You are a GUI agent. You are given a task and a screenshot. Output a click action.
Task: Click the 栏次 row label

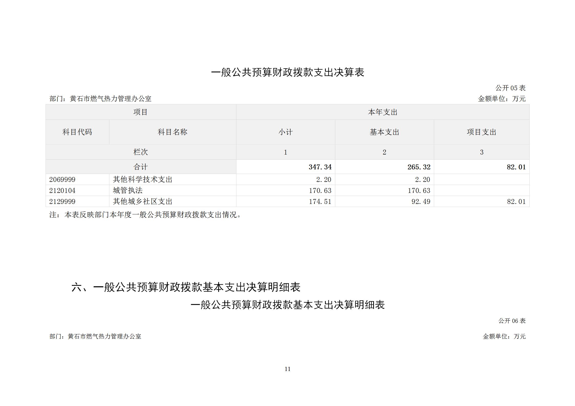[140, 152]
